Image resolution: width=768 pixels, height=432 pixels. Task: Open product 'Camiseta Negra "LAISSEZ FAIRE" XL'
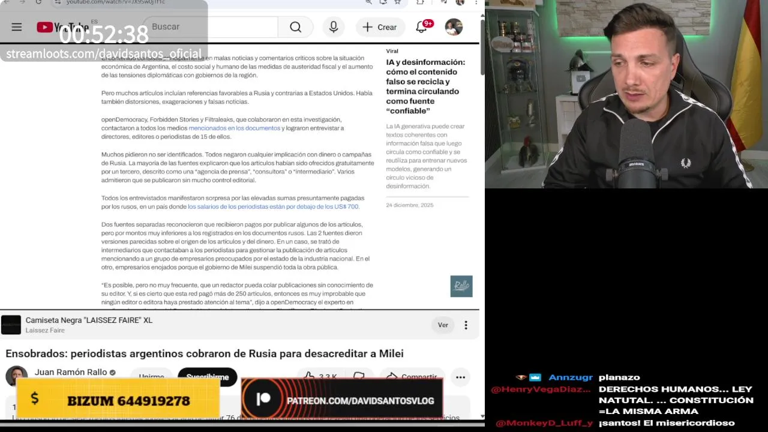tap(89, 320)
